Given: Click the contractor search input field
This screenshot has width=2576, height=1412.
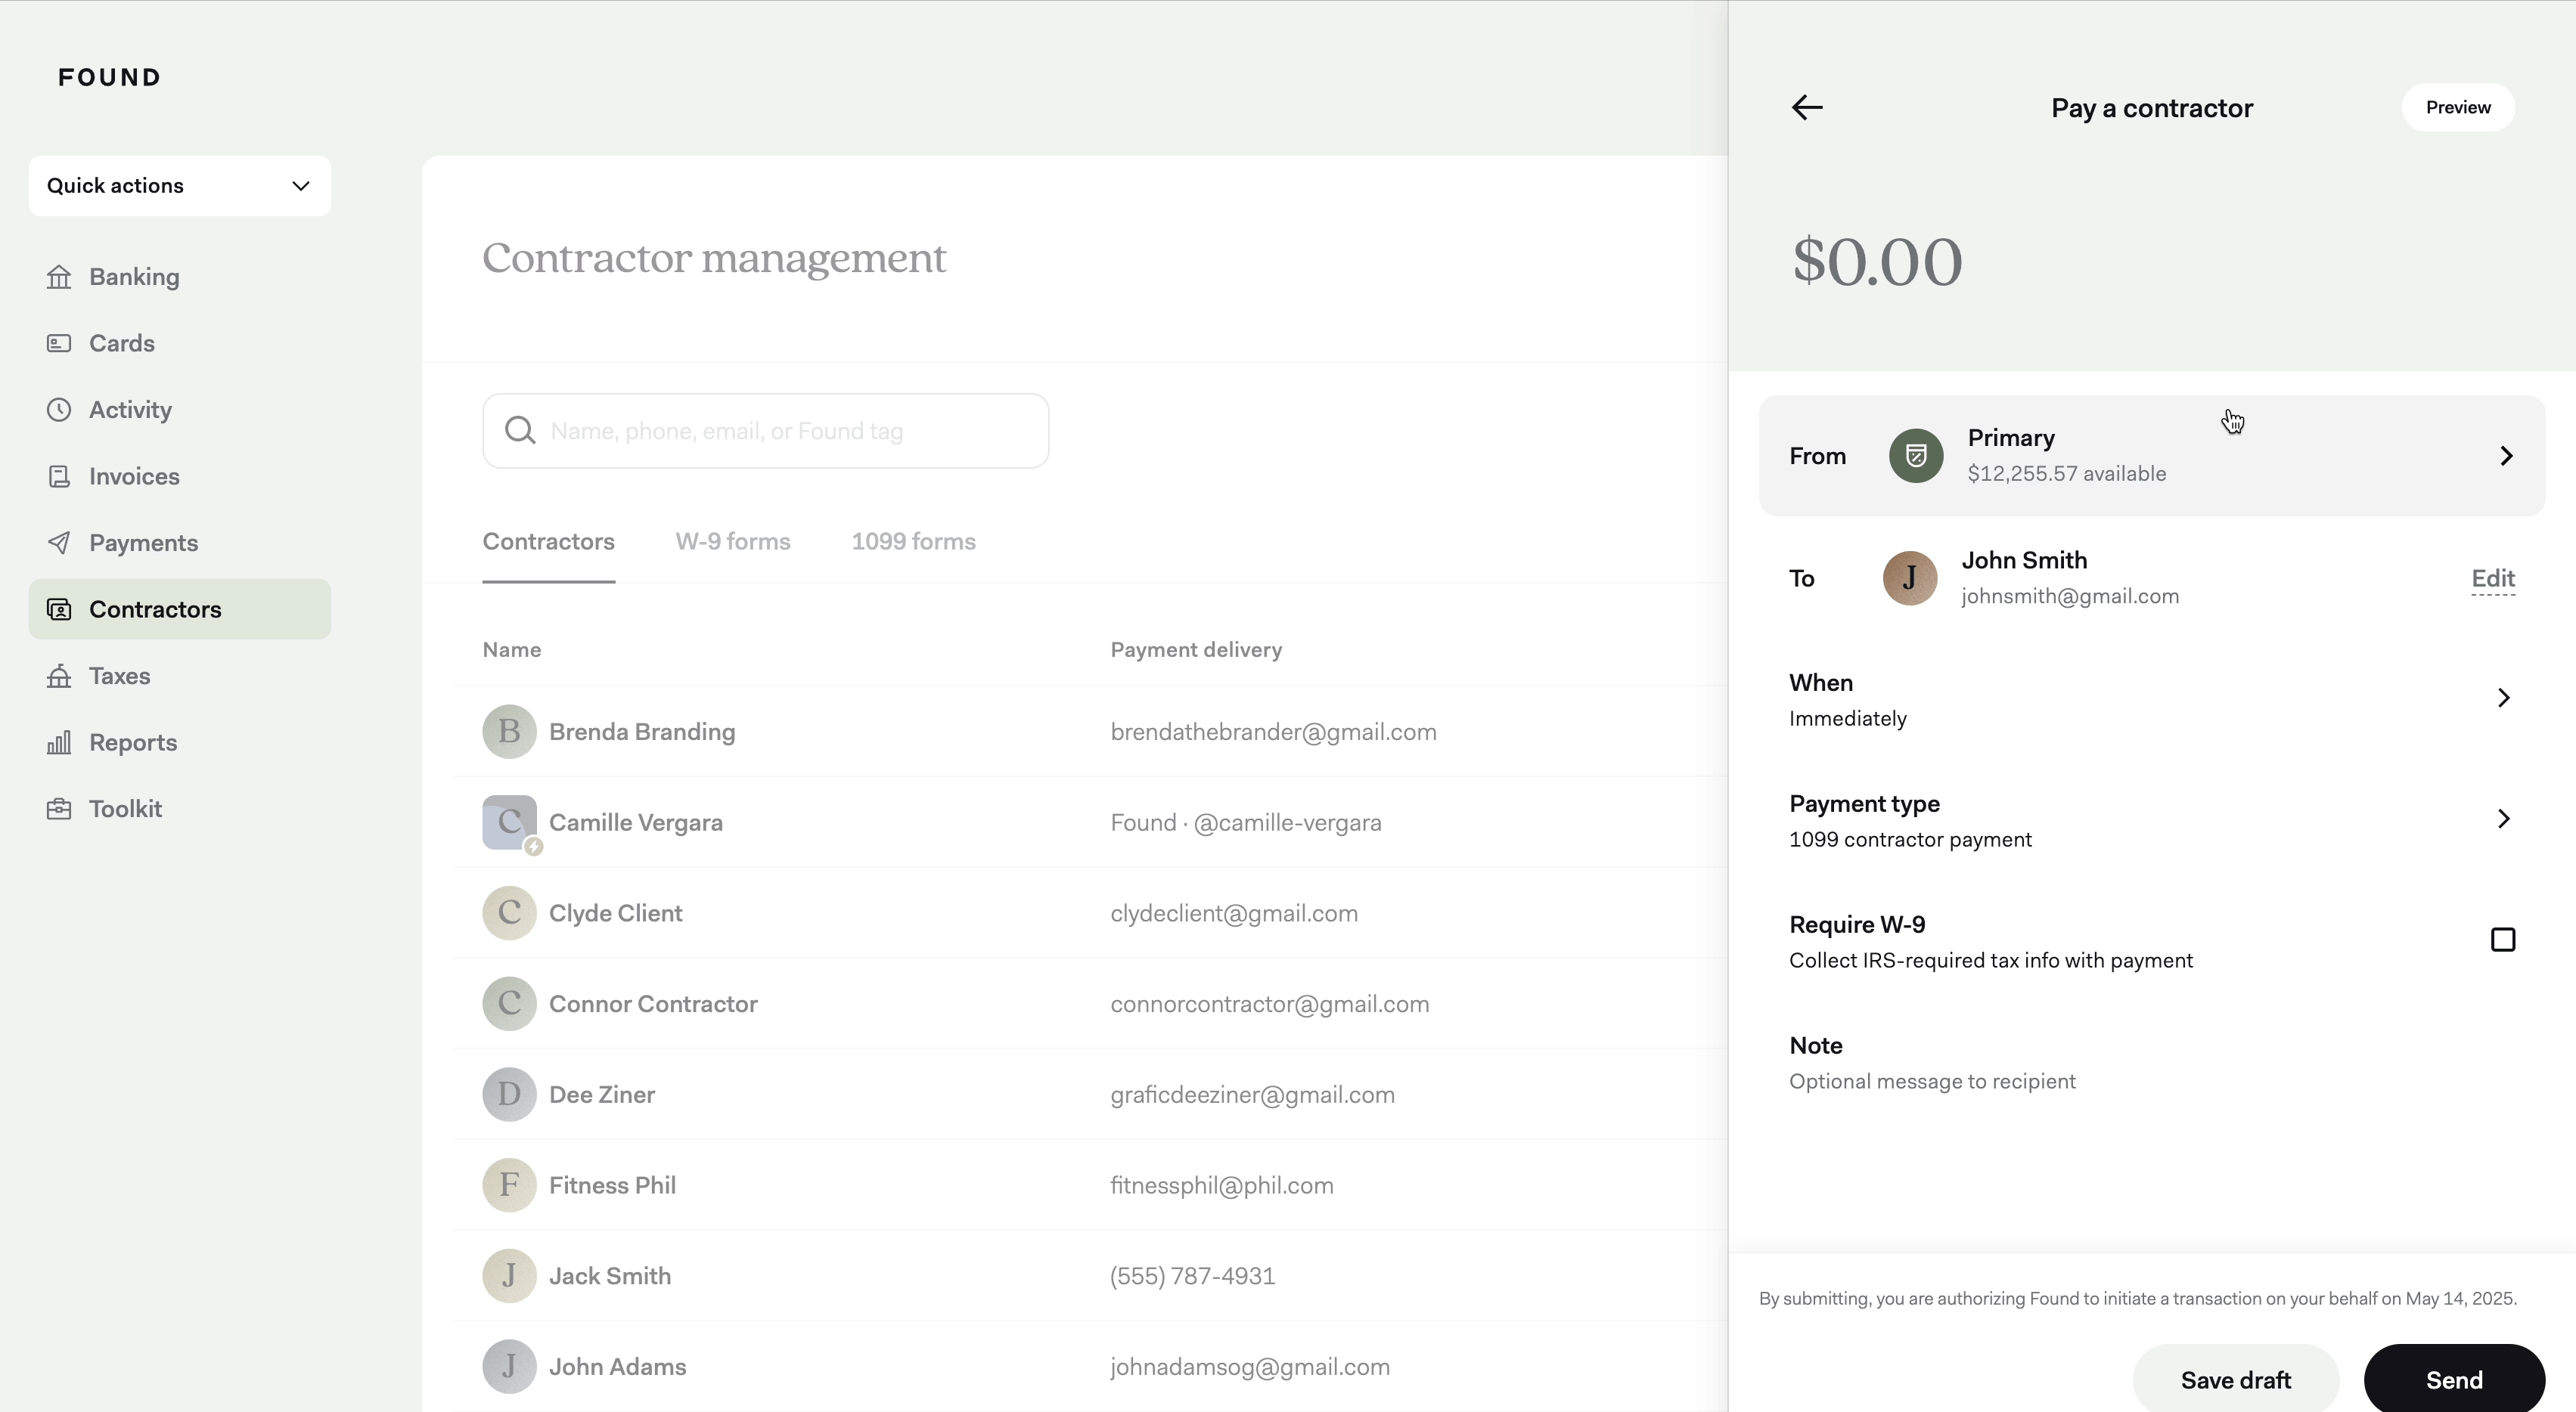Looking at the screenshot, I should point(766,431).
